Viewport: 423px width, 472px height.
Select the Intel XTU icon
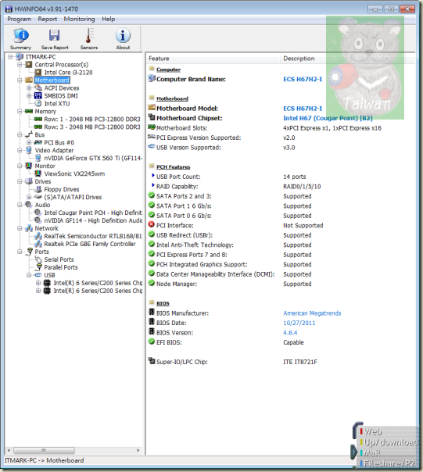tap(38, 104)
